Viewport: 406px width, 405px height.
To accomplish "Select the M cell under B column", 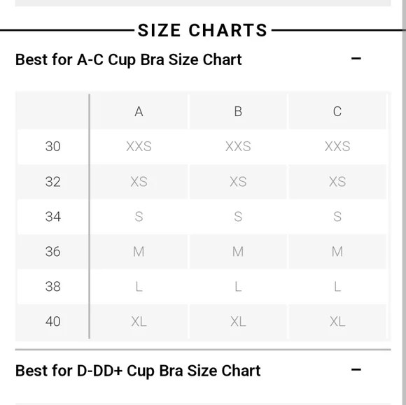I will tap(238, 252).
